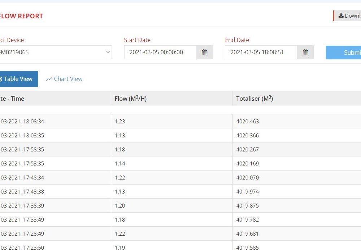Click the calendar button inside End Date field

pyautogui.click(x=305, y=52)
